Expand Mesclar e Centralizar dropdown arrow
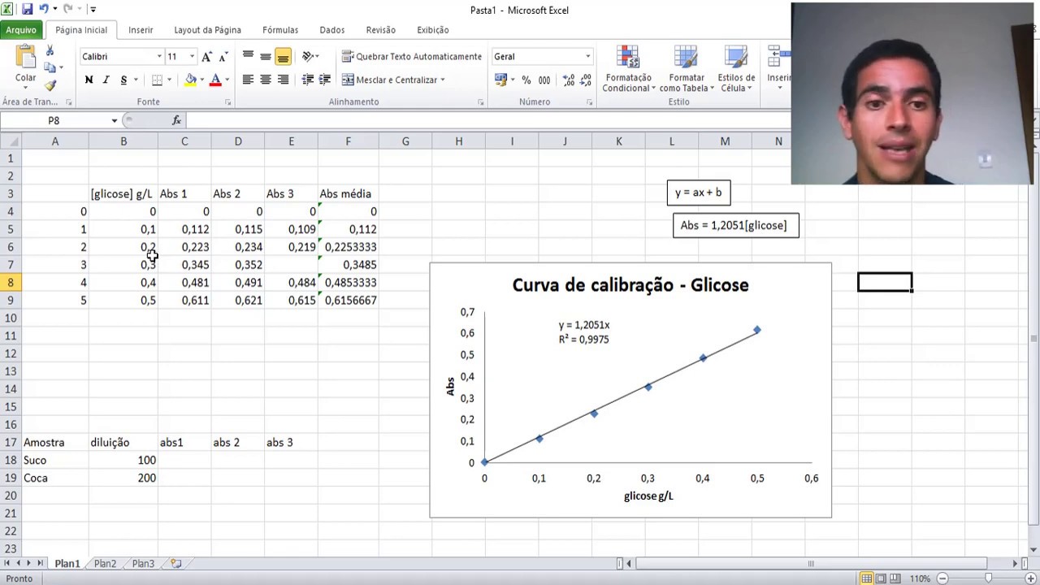This screenshot has height=585, width=1040. coord(443,80)
